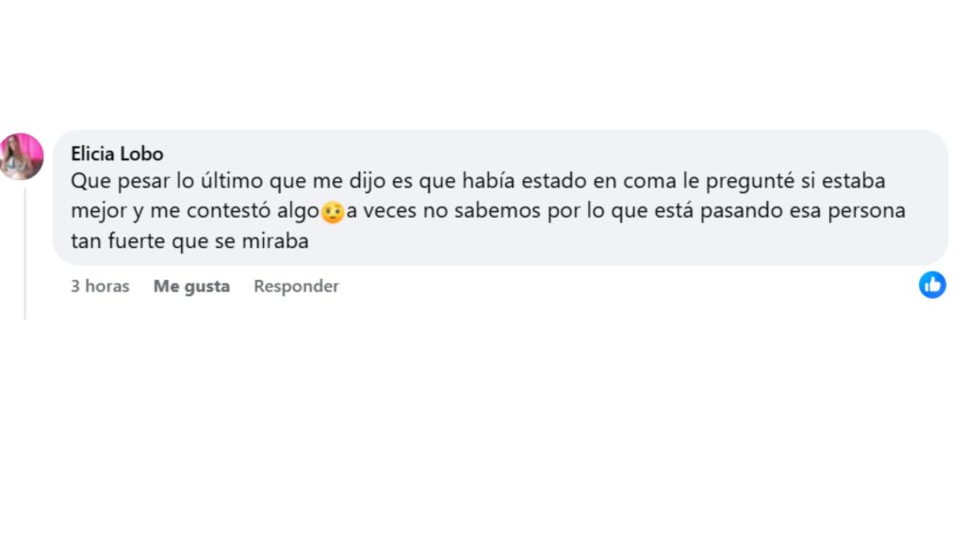Screen dimensions: 965x543
Task: Select the gray comment bubble
Action: (499, 196)
